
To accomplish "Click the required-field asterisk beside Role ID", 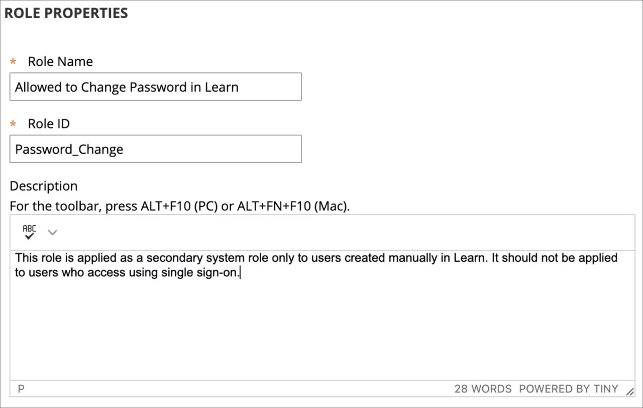I will tap(12, 123).
